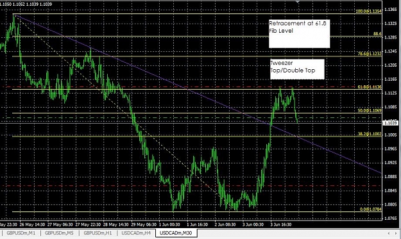Click the '2 Jun 08:30' time label
This screenshot has width=401, height=239.
click(225, 225)
